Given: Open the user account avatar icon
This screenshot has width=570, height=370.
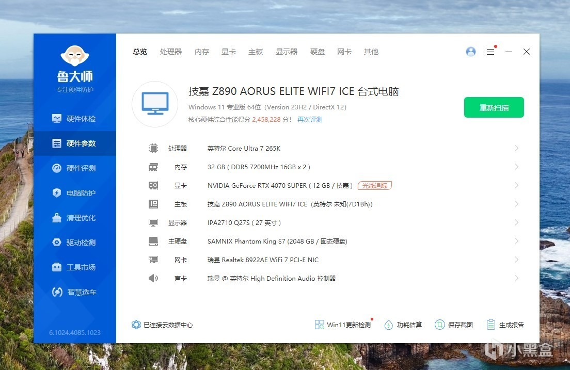Looking at the screenshot, I should (x=471, y=52).
